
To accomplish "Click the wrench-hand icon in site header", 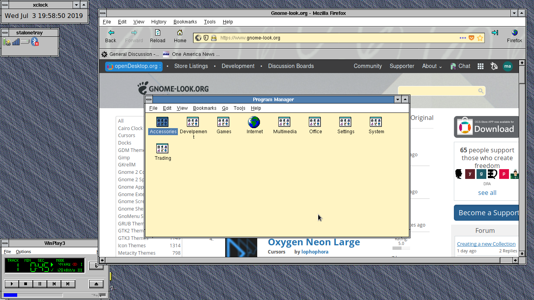I will pos(494,66).
